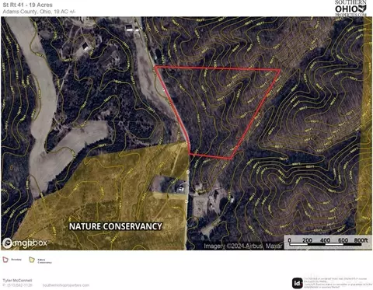The width and height of the screenshot is (373, 290).
Task: Click the red Boundary legend icon
Action: coord(5,260)
